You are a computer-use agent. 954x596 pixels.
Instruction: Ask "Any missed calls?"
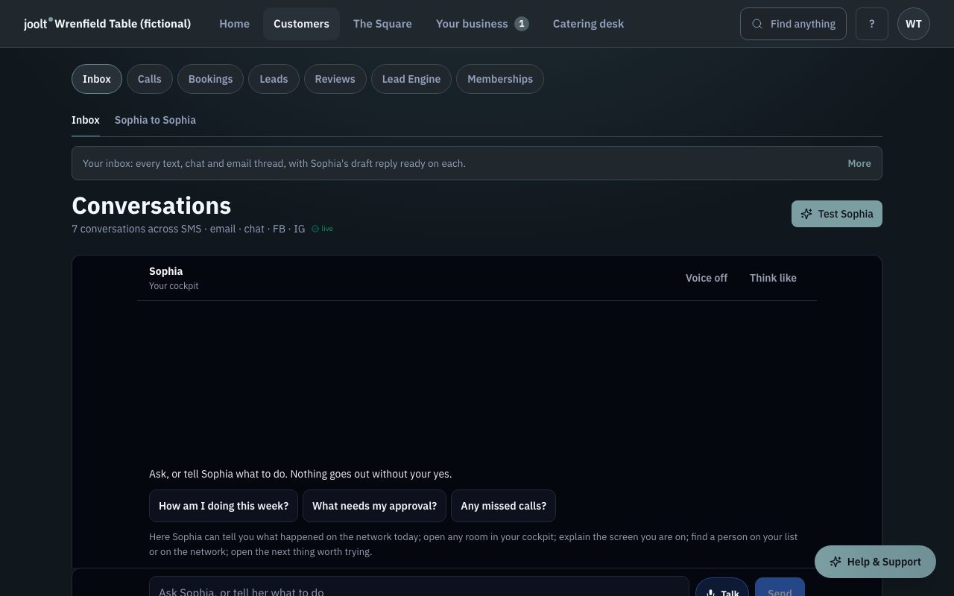tap(504, 506)
